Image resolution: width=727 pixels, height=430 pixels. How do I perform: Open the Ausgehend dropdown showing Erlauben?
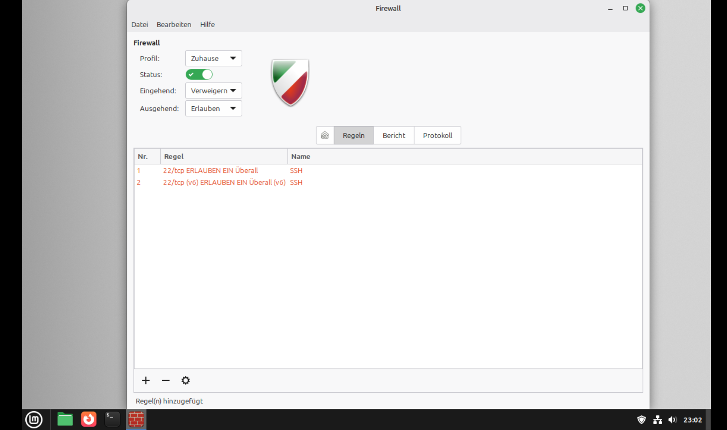point(213,109)
